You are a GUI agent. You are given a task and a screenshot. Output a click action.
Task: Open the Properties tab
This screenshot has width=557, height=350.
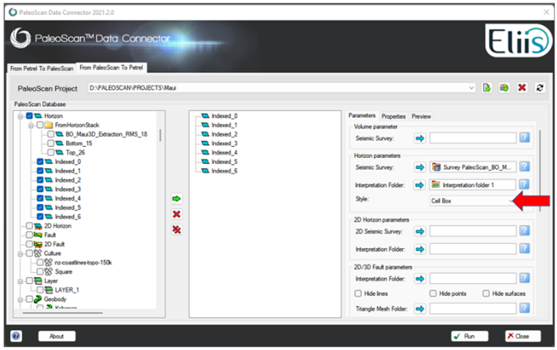[x=394, y=116]
